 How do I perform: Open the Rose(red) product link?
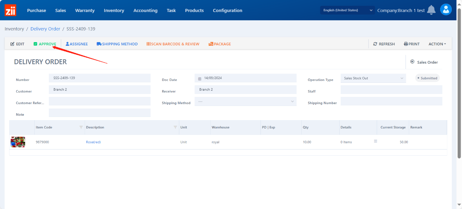tap(93, 142)
